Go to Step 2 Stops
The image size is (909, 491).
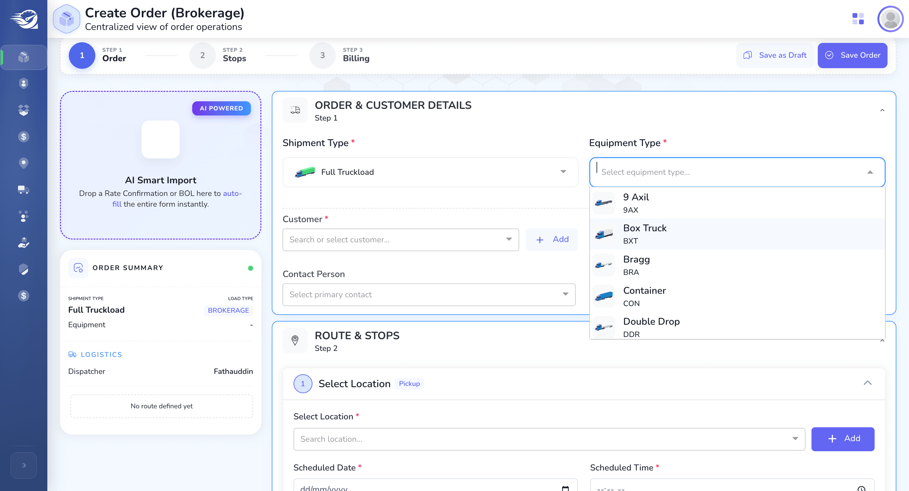[218, 55]
